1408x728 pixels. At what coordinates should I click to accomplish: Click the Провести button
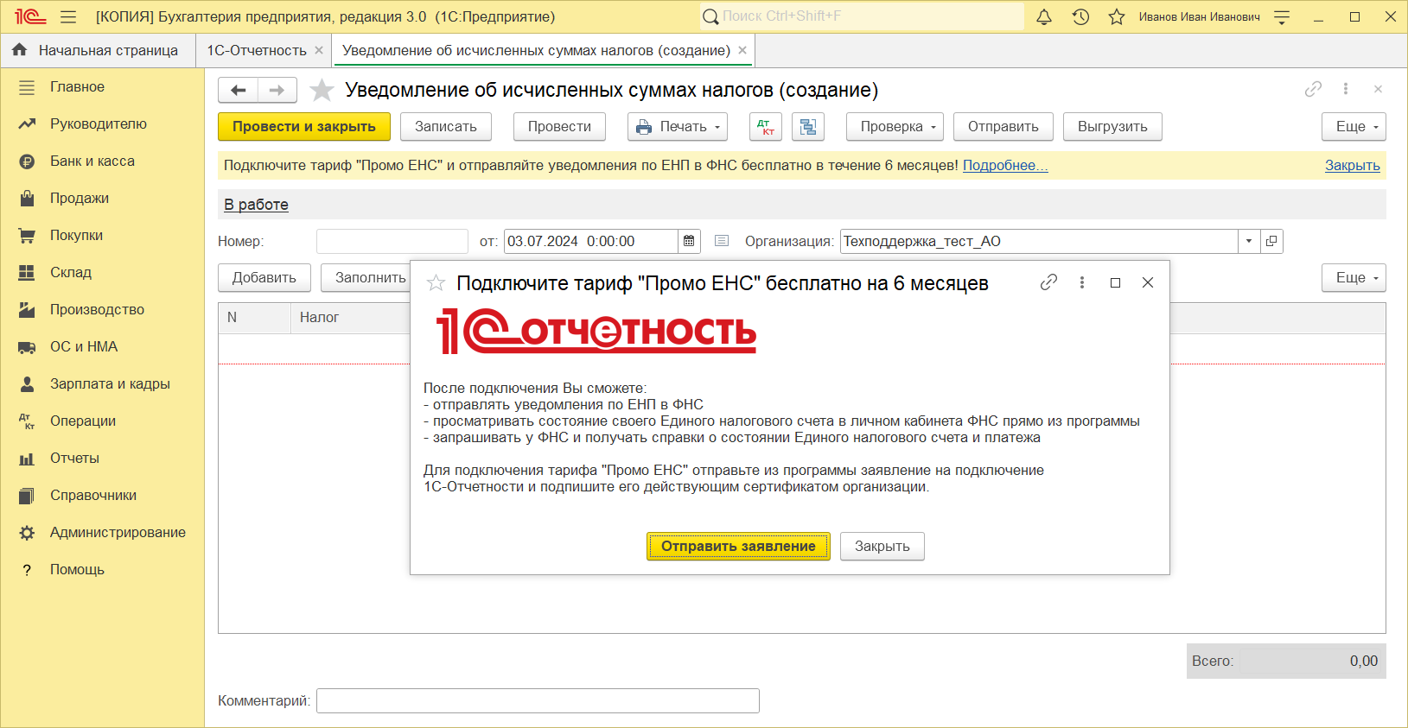pos(559,127)
